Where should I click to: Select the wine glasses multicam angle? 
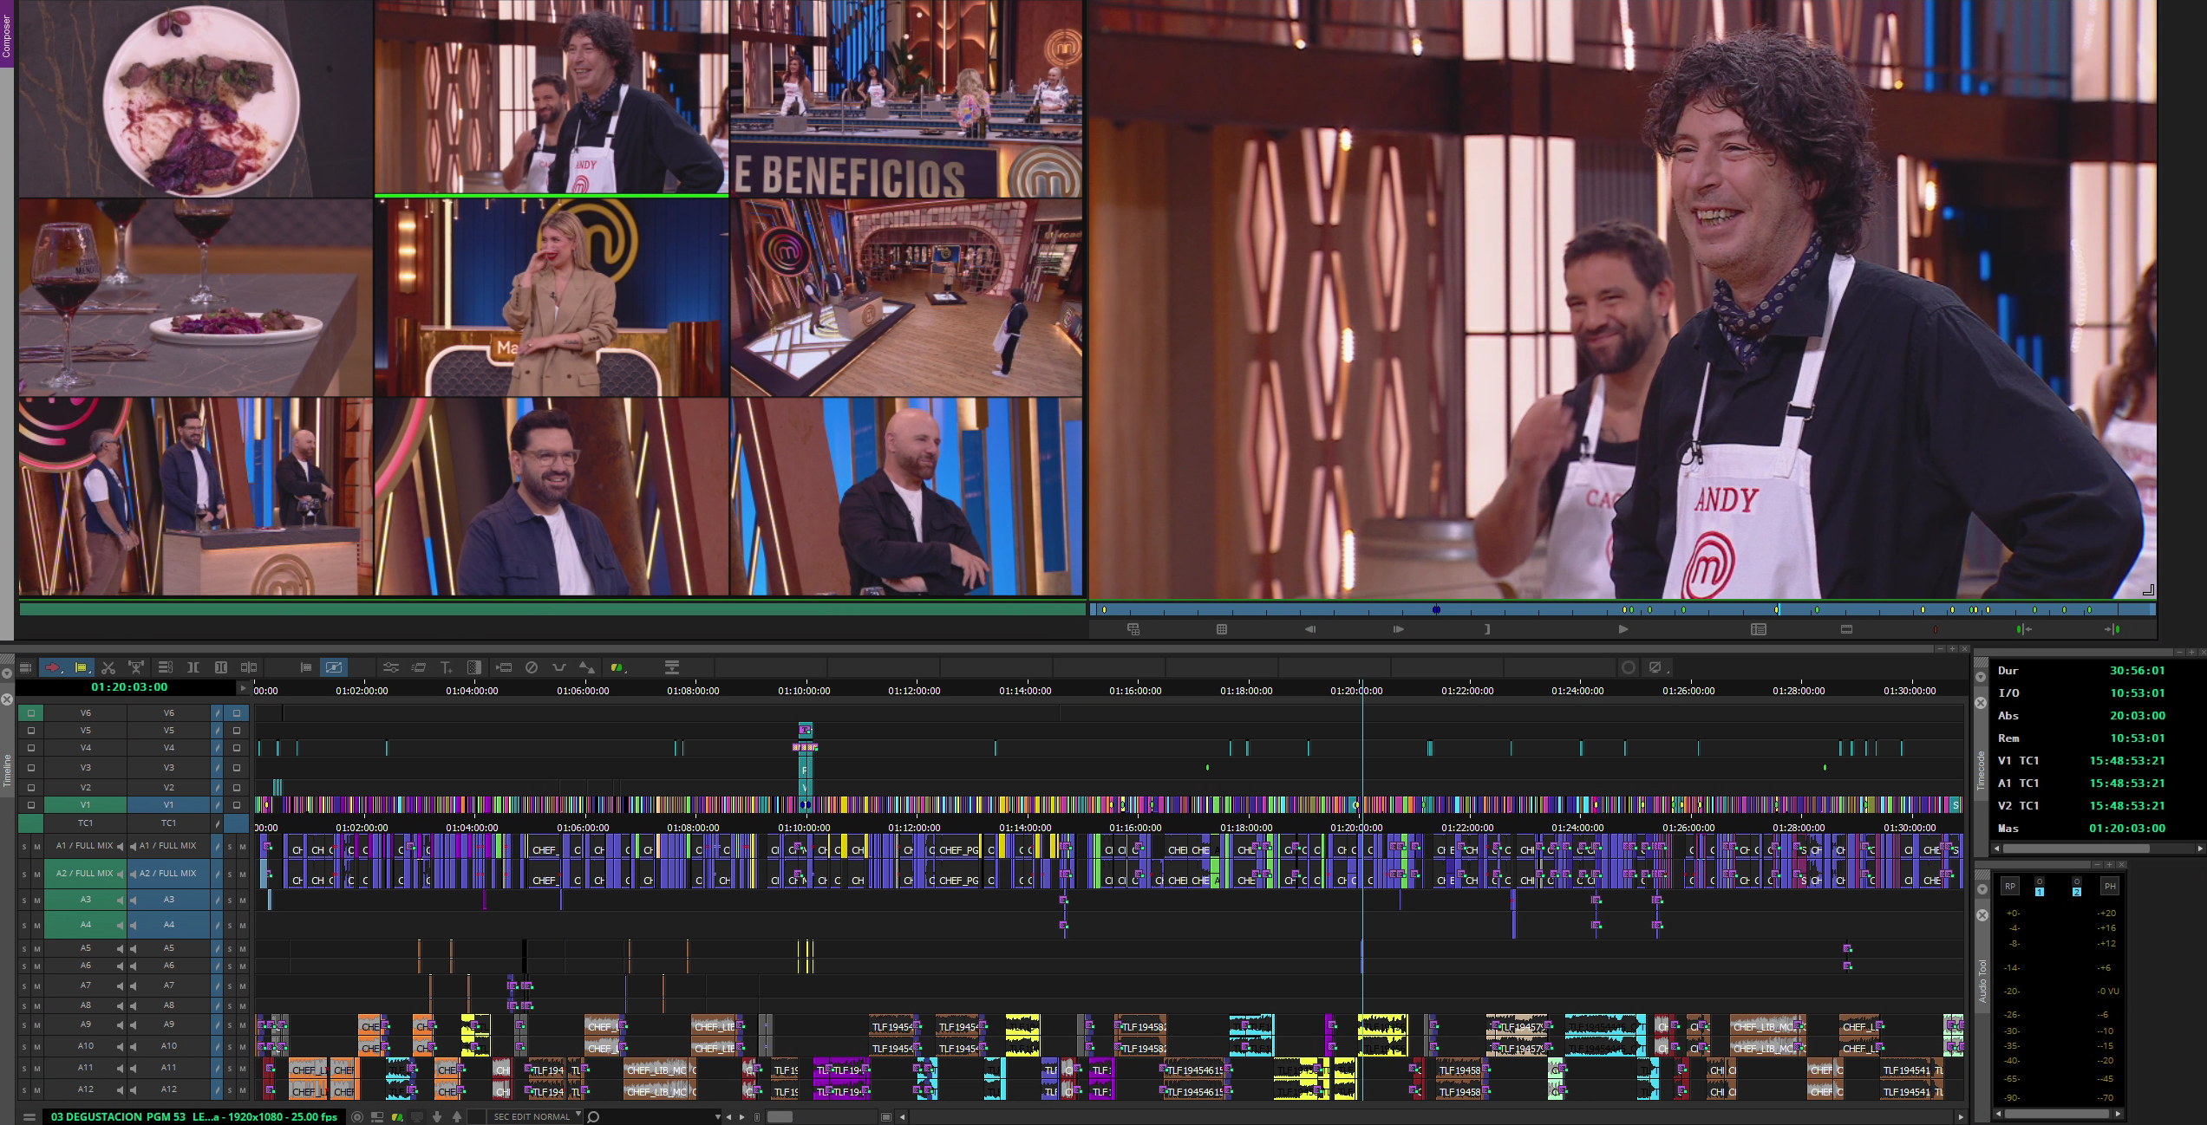(x=196, y=297)
